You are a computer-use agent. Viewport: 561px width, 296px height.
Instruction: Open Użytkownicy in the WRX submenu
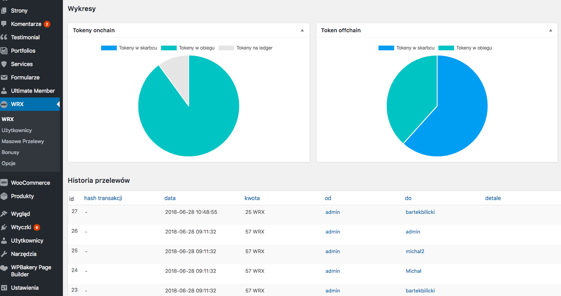pos(17,130)
